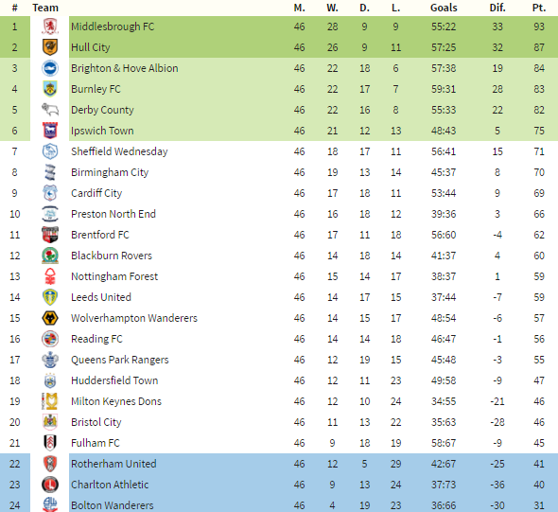Screen dimensions: 558x512
Task: Select the Brighton & Hove Albion crest icon
Action: coord(50,68)
